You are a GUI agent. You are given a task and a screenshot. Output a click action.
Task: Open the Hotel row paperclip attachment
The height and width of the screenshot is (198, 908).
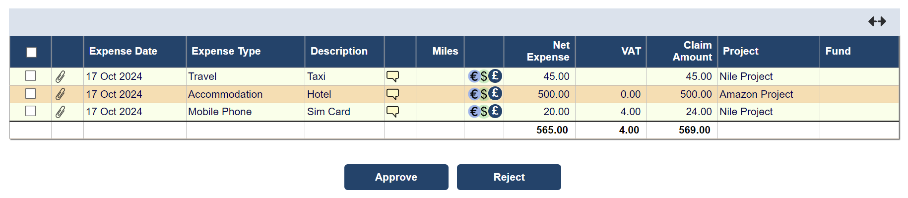pyautogui.click(x=60, y=94)
